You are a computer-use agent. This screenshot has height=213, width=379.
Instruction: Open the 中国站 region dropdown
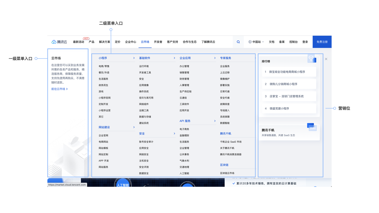tap(256, 42)
